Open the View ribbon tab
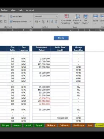The height and width of the screenshot is (139, 104). (x=13, y=10)
